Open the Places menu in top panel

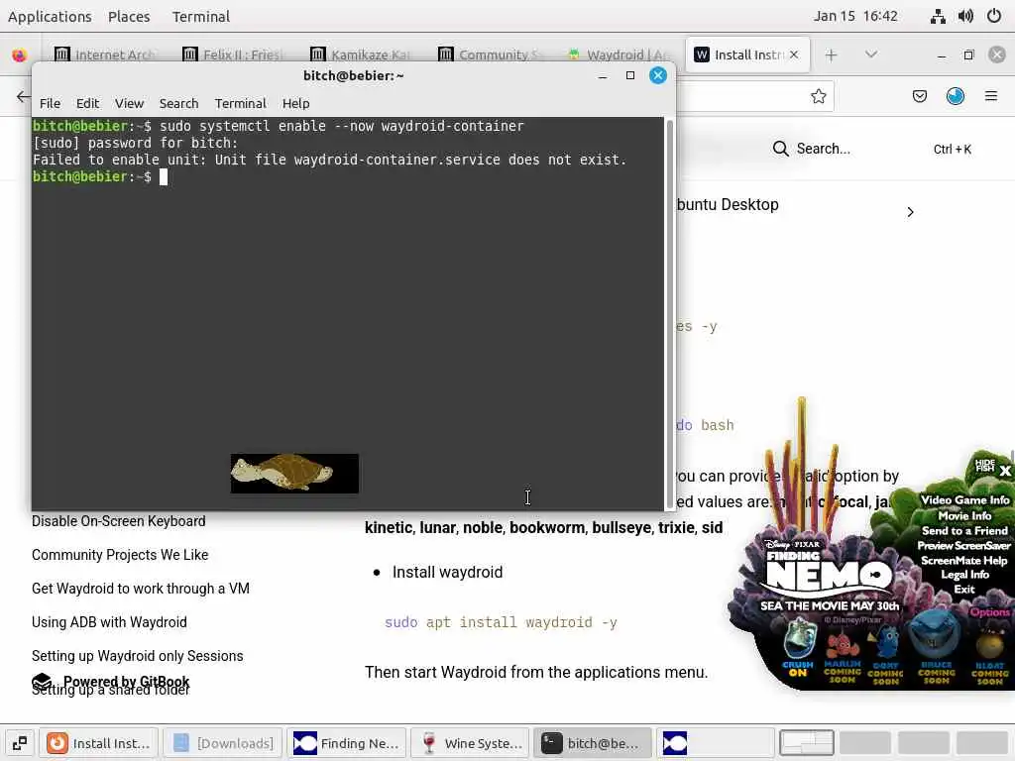pyautogui.click(x=129, y=16)
